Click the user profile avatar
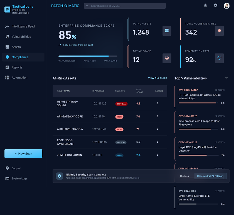The image size is (234, 215). click(x=226, y=6)
